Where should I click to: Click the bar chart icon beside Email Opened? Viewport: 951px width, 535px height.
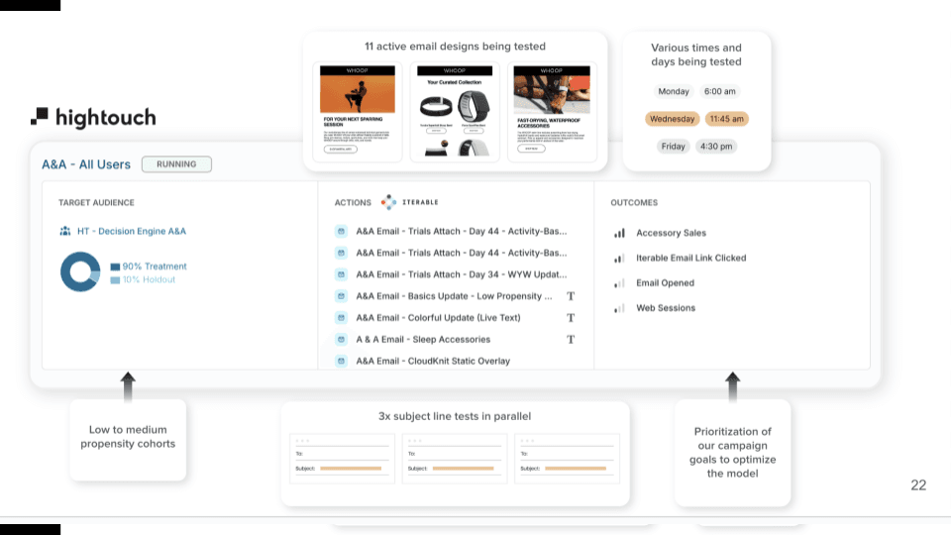(619, 283)
